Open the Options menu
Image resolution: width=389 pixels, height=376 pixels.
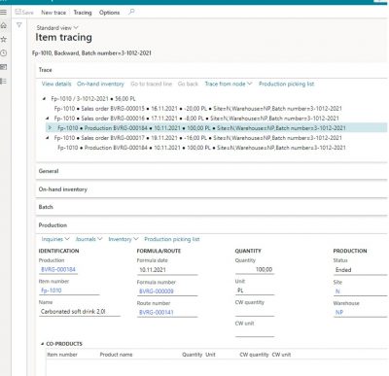(x=109, y=13)
